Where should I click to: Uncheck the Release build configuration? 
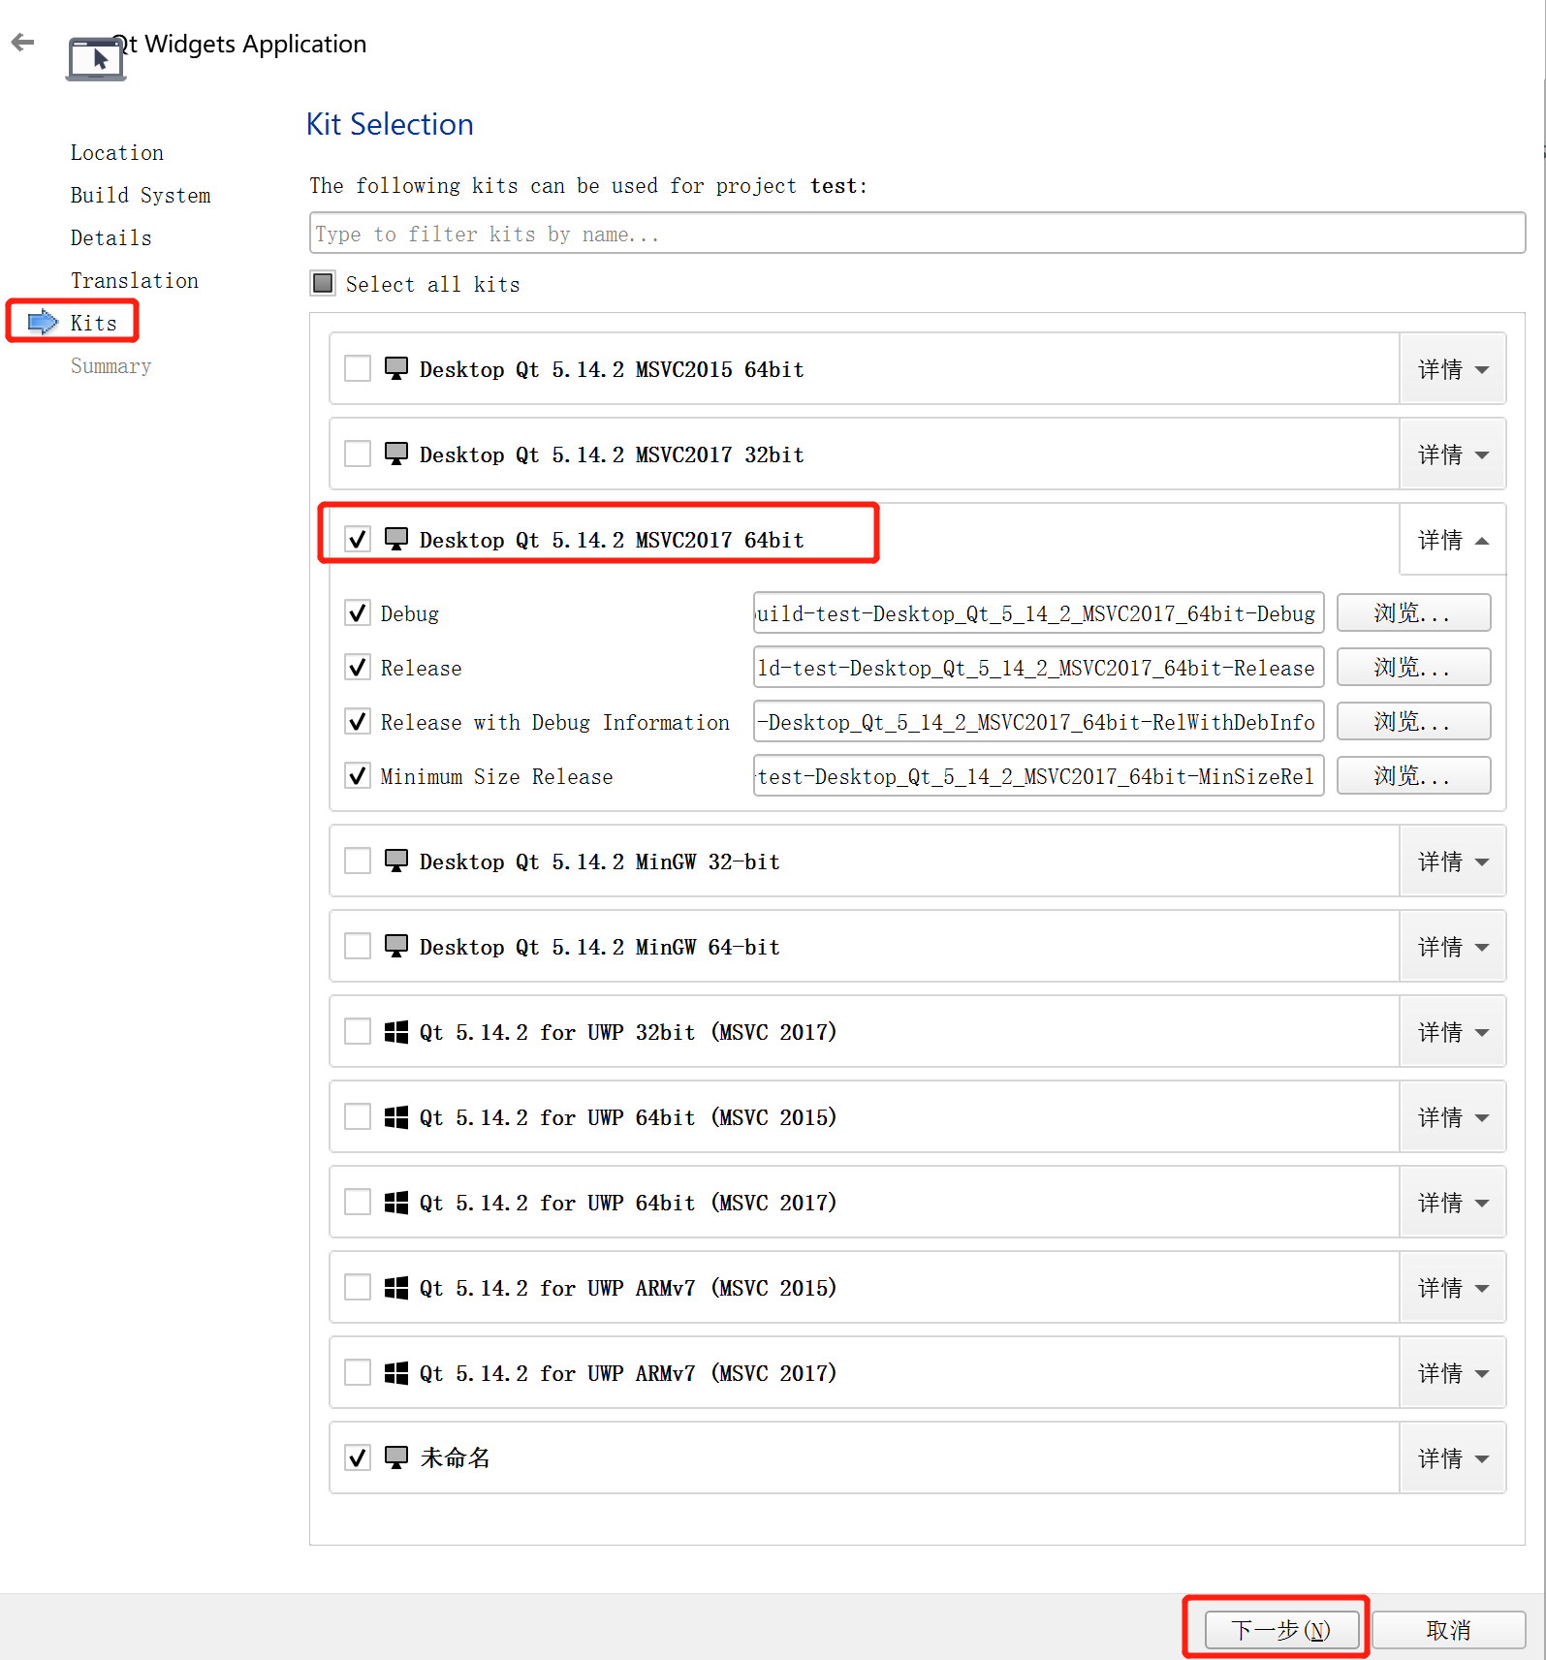[x=358, y=667]
